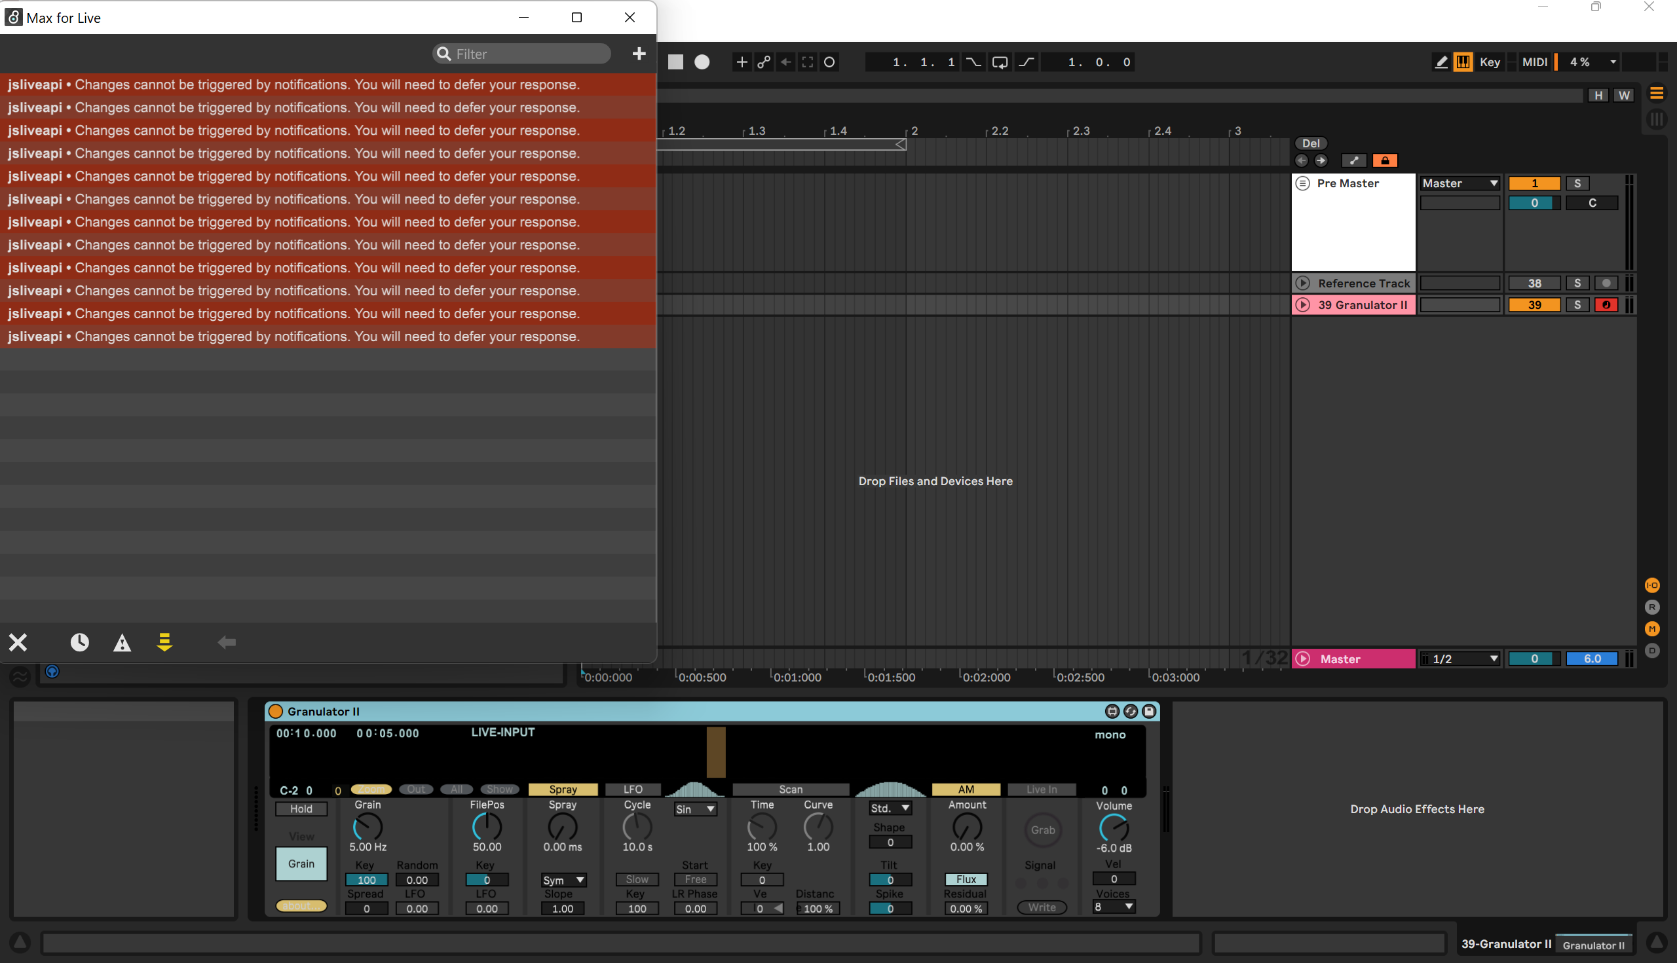Select the Scan tab in Granulator II
This screenshot has width=1677, height=963.
(x=790, y=790)
